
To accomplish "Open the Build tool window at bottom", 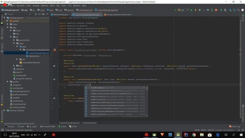I will (21, 127).
